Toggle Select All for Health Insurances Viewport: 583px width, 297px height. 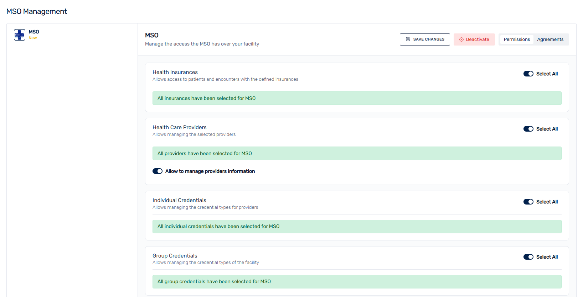click(528, 74)
